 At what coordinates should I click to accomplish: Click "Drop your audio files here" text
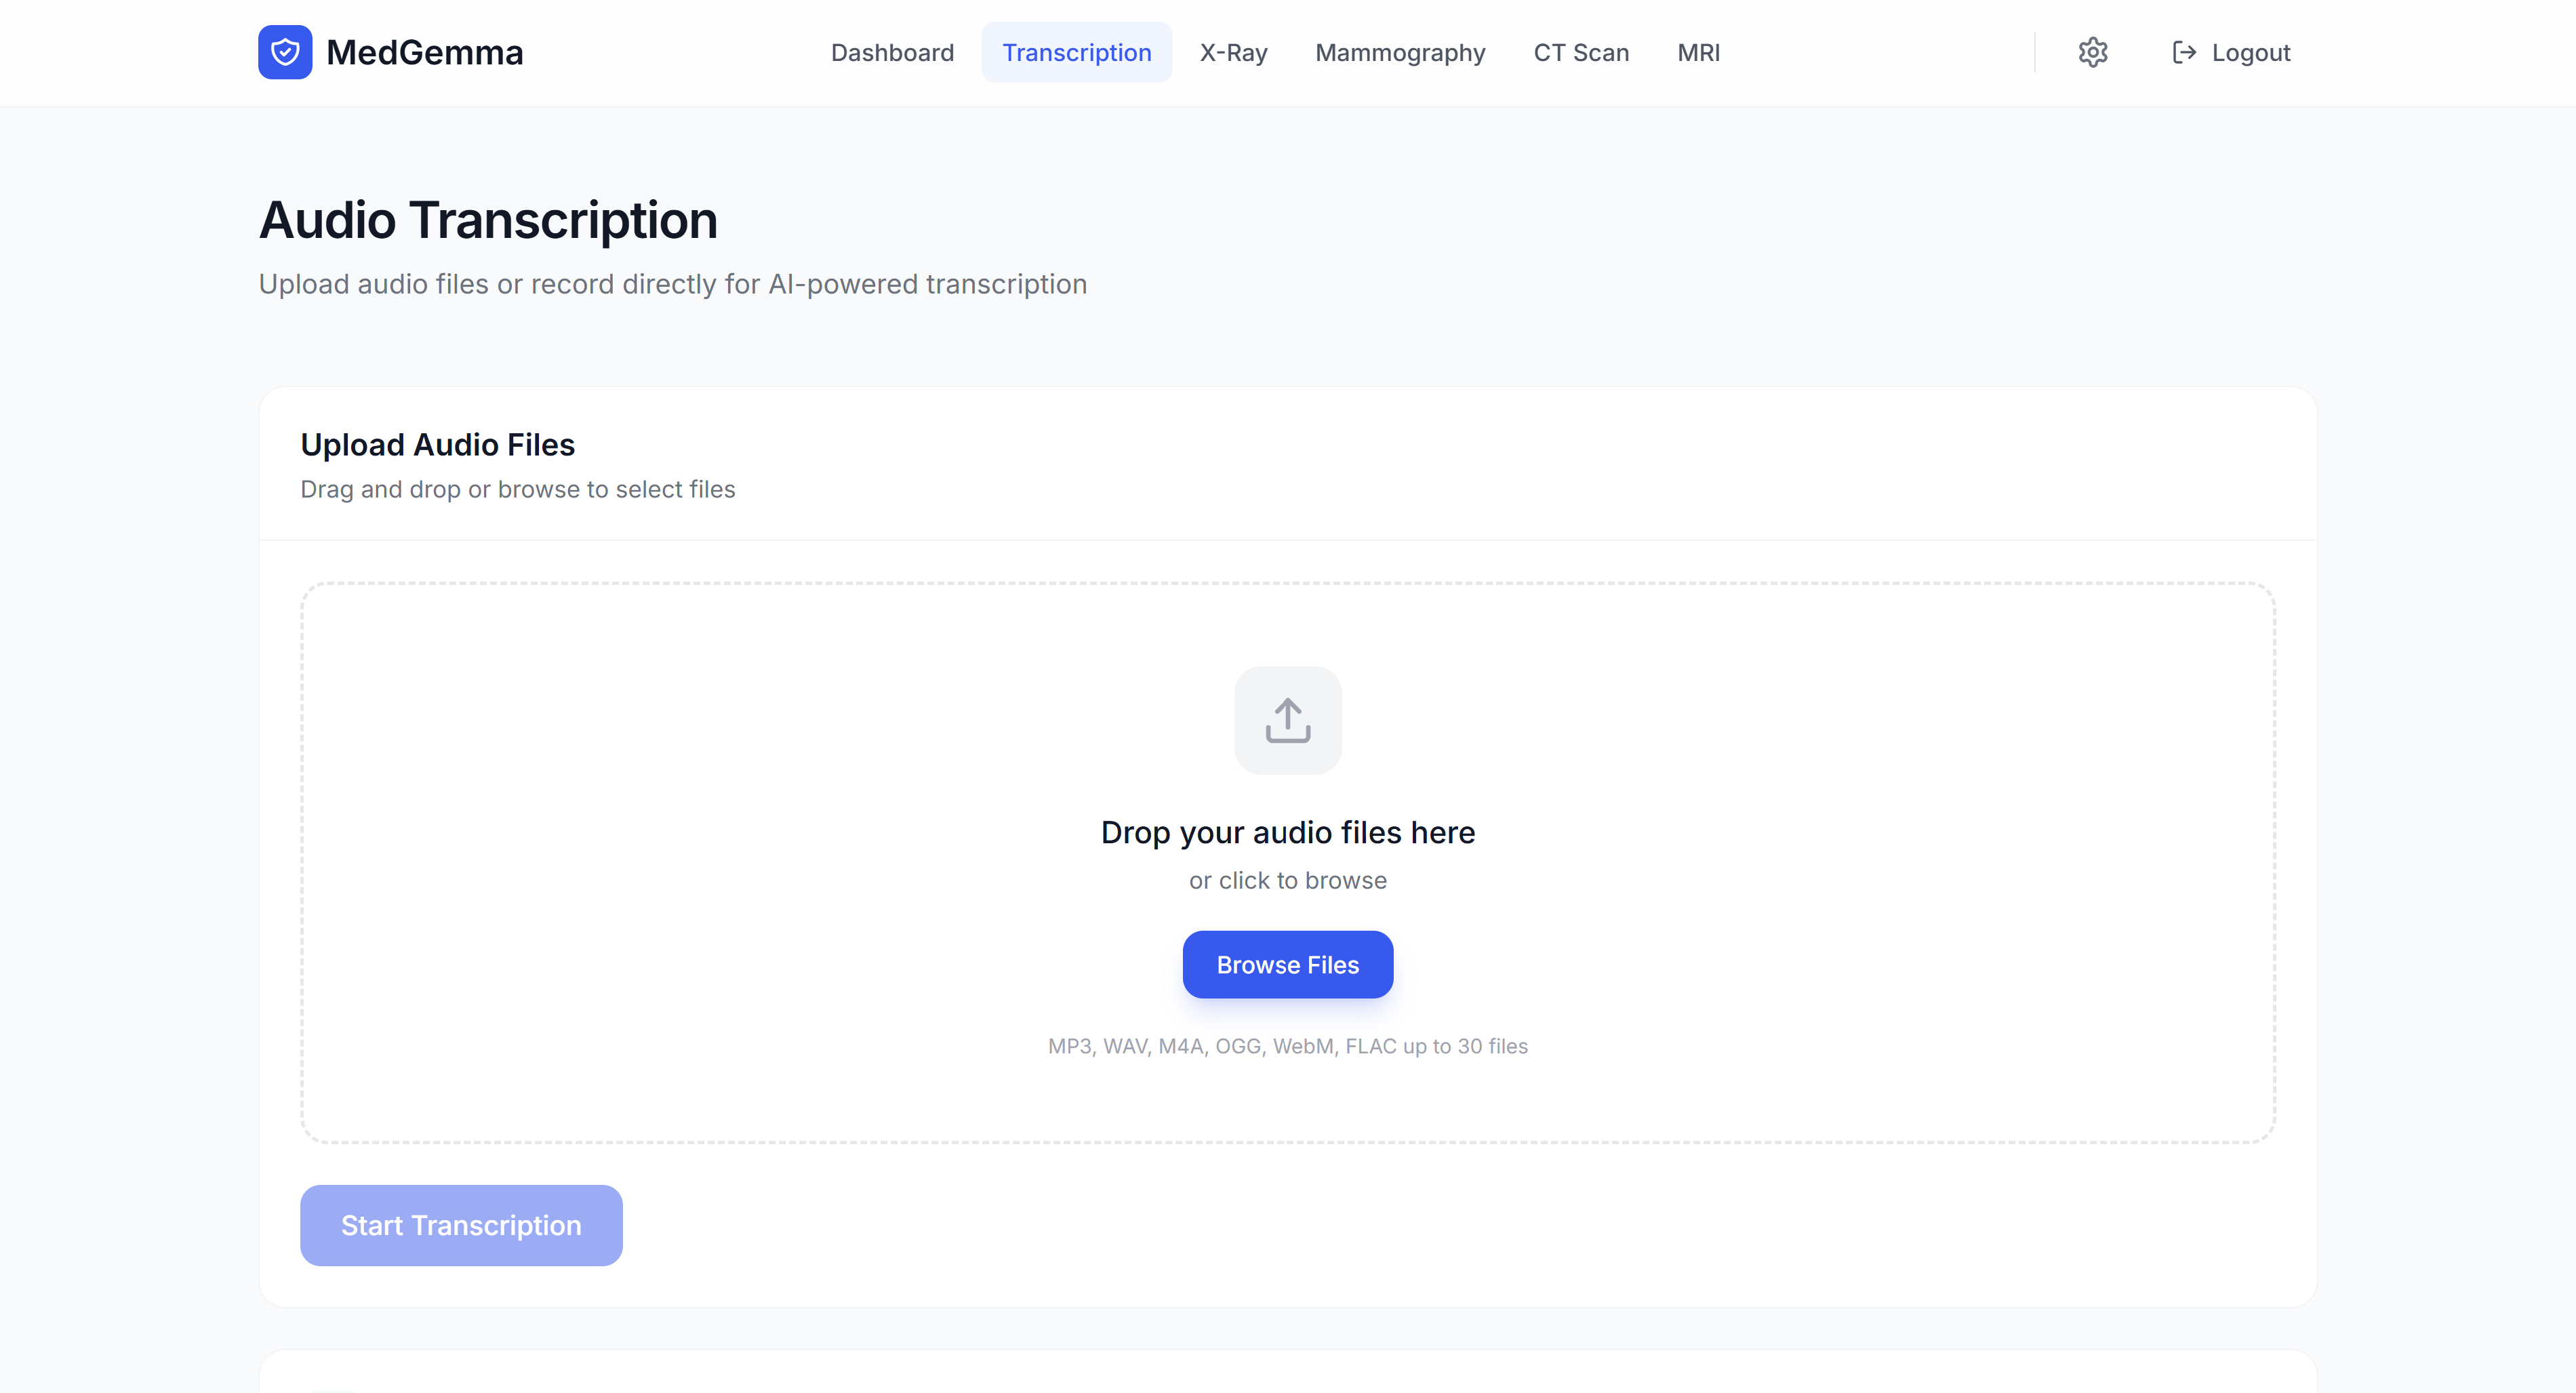(1287, 832)
